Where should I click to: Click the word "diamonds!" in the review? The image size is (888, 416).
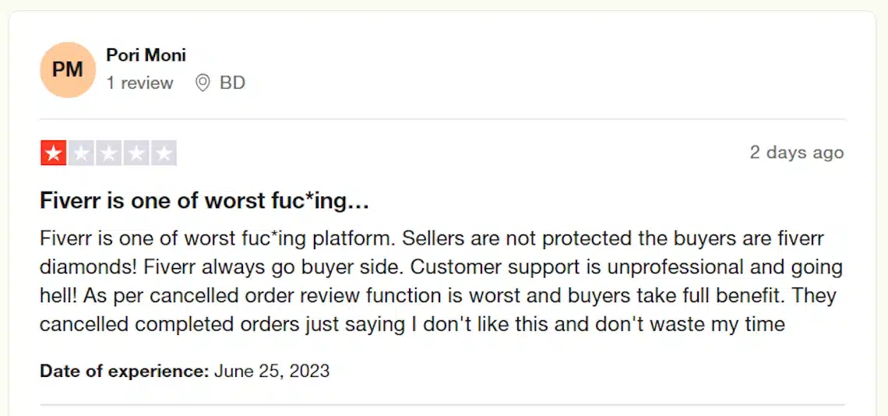tap(90, 267)
